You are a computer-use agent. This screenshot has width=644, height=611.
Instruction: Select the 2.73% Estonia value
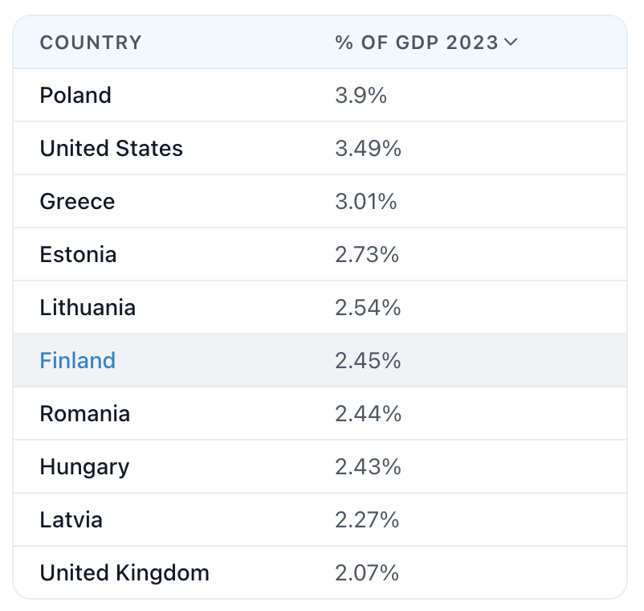coord(367,254)
